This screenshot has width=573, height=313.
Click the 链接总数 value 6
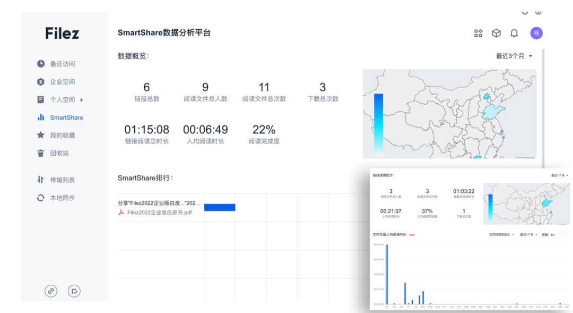point(146,87)
